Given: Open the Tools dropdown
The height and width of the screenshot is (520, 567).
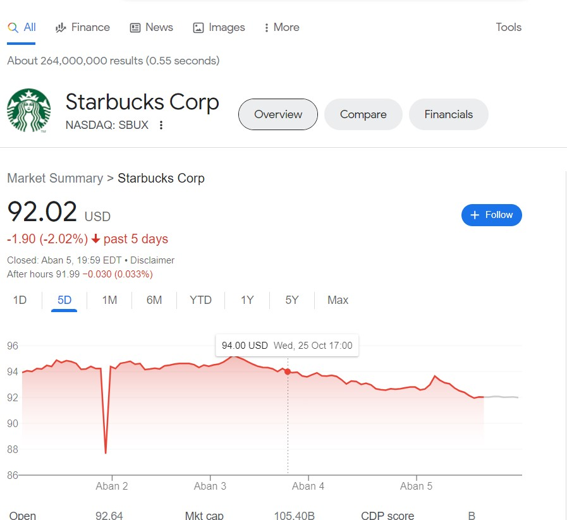Looking at the screenshot, I should pyautogui.click(x=508, y=27).
